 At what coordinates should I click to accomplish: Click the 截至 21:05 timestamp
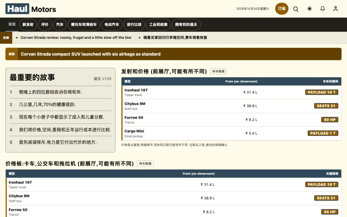103,79
